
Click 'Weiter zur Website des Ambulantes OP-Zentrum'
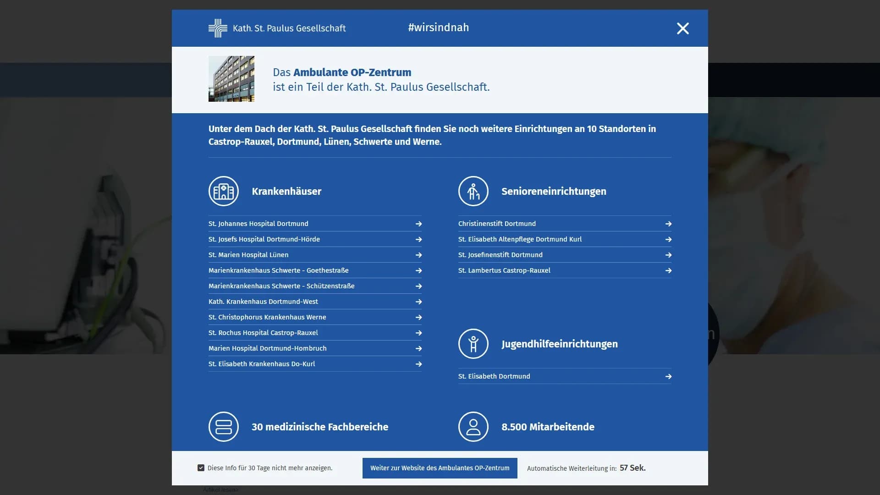coord(439,468)
